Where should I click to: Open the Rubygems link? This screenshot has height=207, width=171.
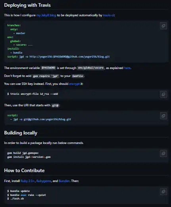[x=44, y=181]
